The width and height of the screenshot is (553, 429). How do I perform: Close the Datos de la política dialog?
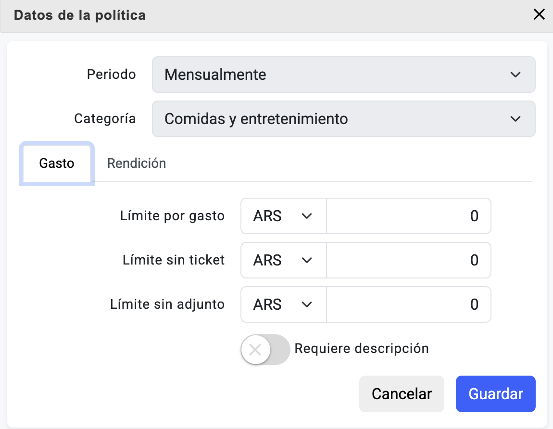click(x=539, y=15)
